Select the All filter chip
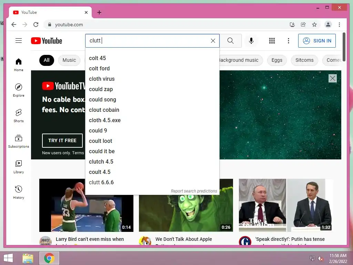Viewport: 353px width, 265px height. pos(47,60)
